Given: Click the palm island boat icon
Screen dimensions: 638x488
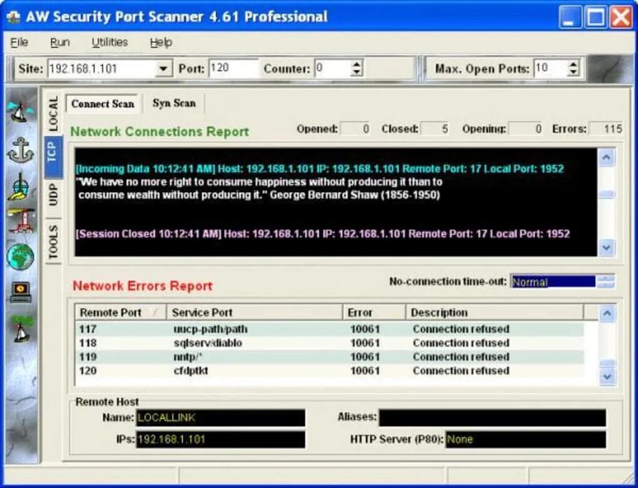Looking at the screenshot, I should pyautogui.click(x=21, y=328).
